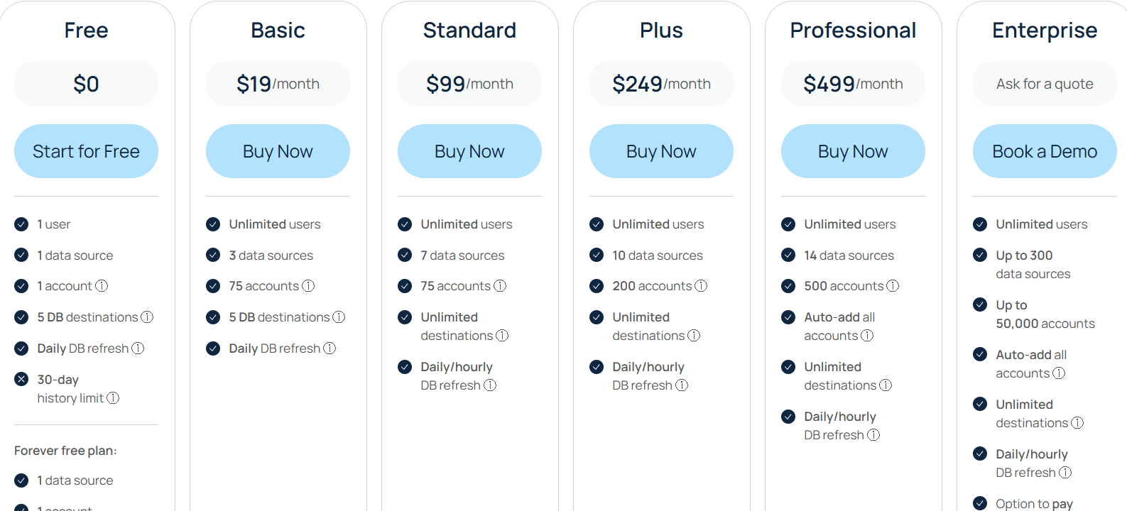Viewport: 1127px width, 511px height.
Task: Click the Daily DB refresh info icon in Basic
Action: pos(329,348)
